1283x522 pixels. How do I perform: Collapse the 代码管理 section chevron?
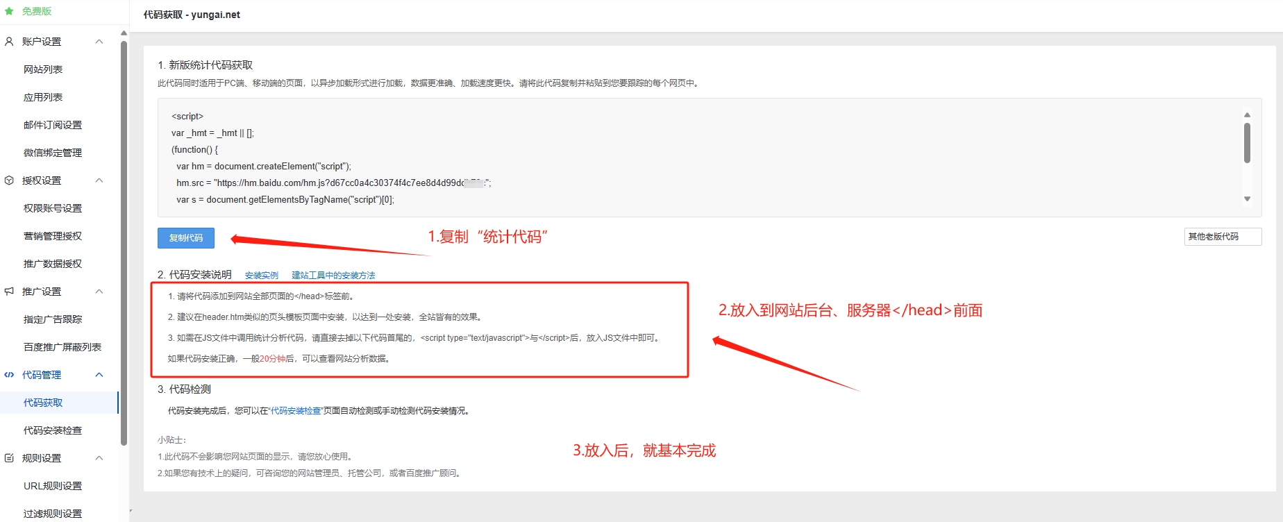tap(99, 375)
